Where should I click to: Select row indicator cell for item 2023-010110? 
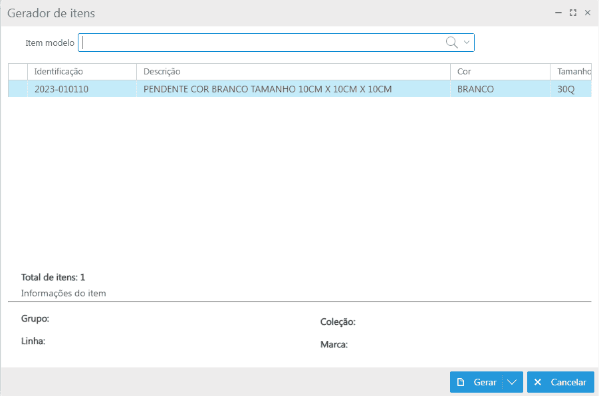18,89
